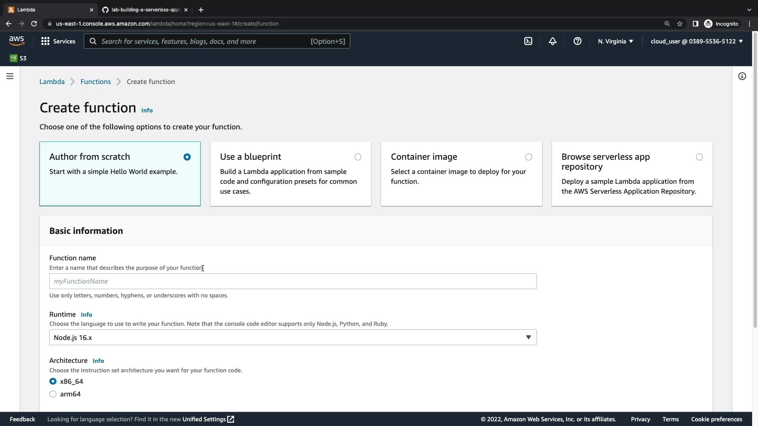This screenshot has width=758, height=426.
Task: Select Use a blueprint option
Action: click(x=358, y=157)
